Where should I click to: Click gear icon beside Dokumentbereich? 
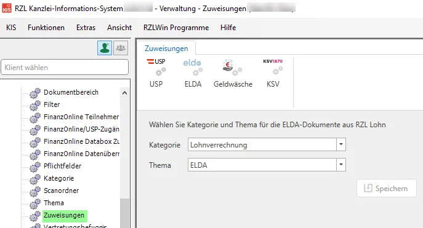(x=35, y=93)
